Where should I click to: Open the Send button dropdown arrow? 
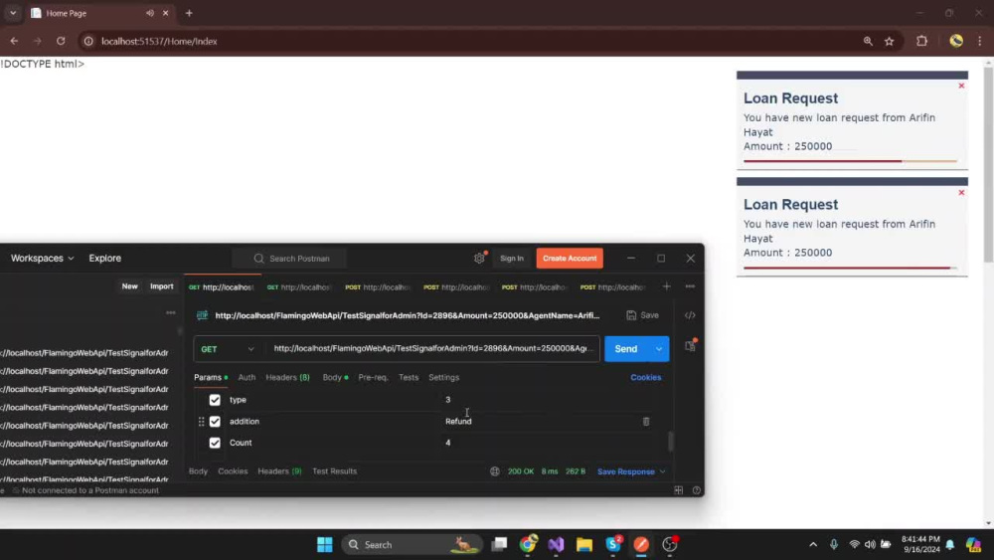(x=659, y=349)
